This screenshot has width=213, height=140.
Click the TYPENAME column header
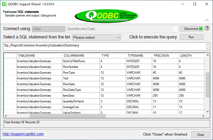coord(139,56)
